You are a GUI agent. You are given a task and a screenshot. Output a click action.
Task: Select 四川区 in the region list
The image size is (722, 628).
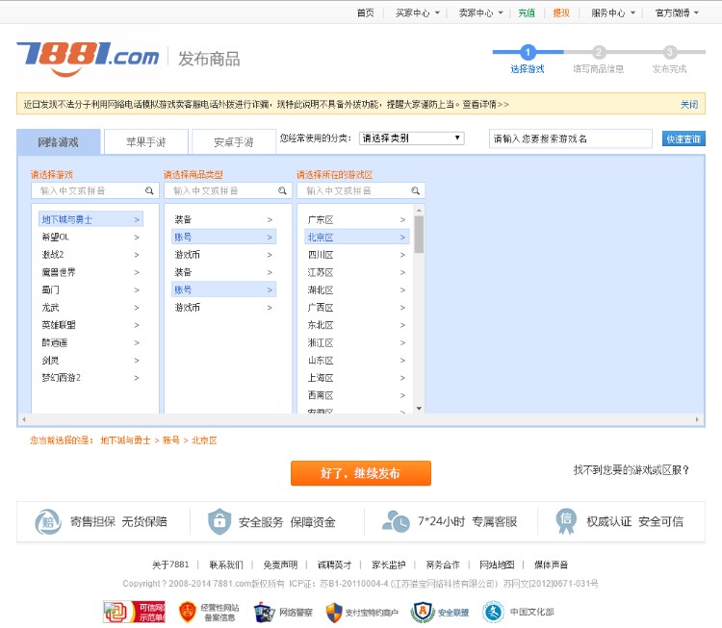point(357,255)
